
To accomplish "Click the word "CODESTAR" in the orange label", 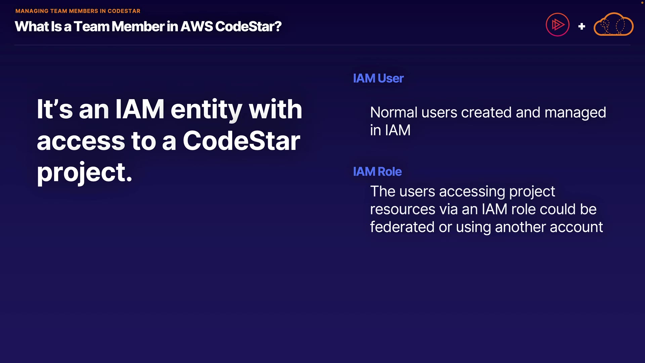I will [x=124, y=11].
